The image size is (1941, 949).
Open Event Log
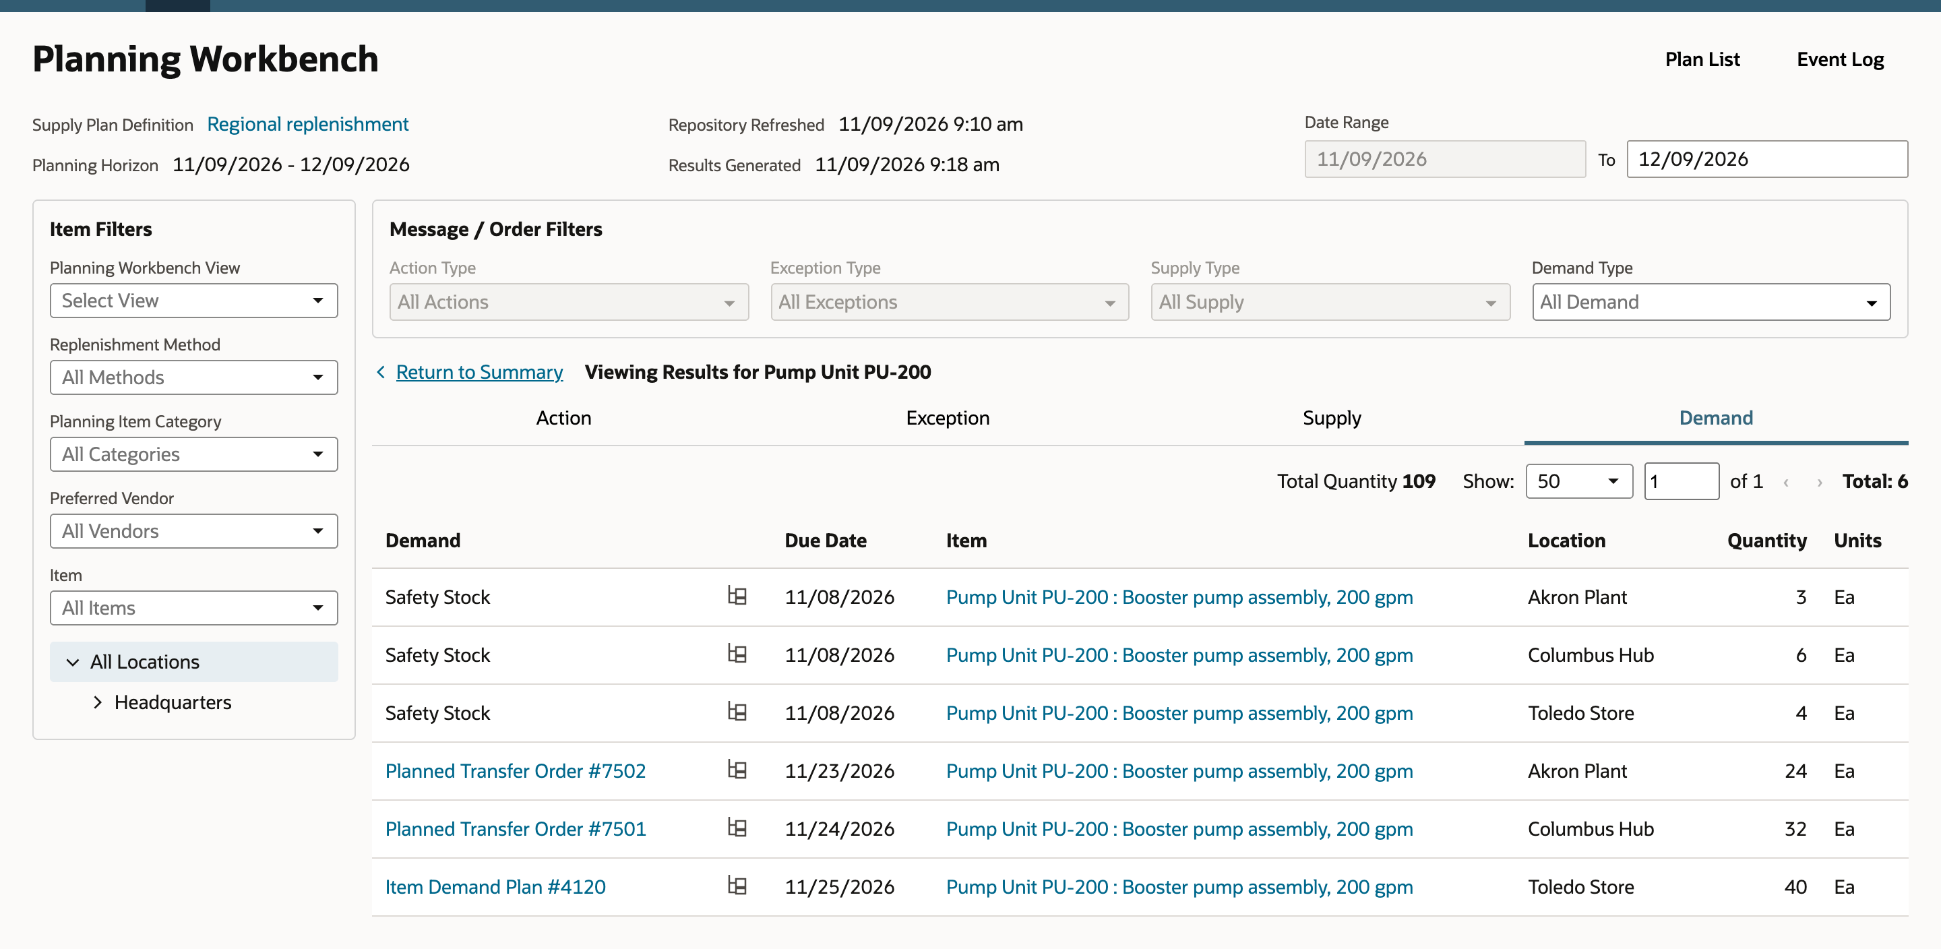(1840, 59)
